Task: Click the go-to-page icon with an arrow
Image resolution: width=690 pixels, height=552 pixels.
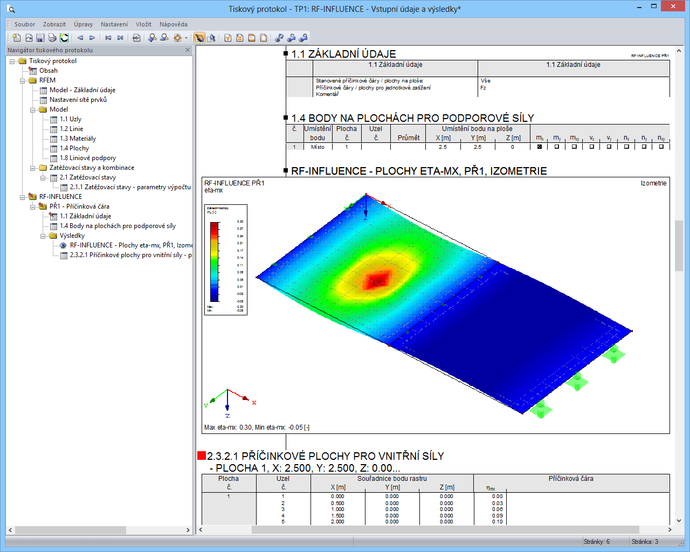Action: pyautogui.click(x=136, y=38)
